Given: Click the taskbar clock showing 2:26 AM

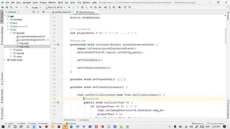Looking at the screenshot, I should 216,126.
